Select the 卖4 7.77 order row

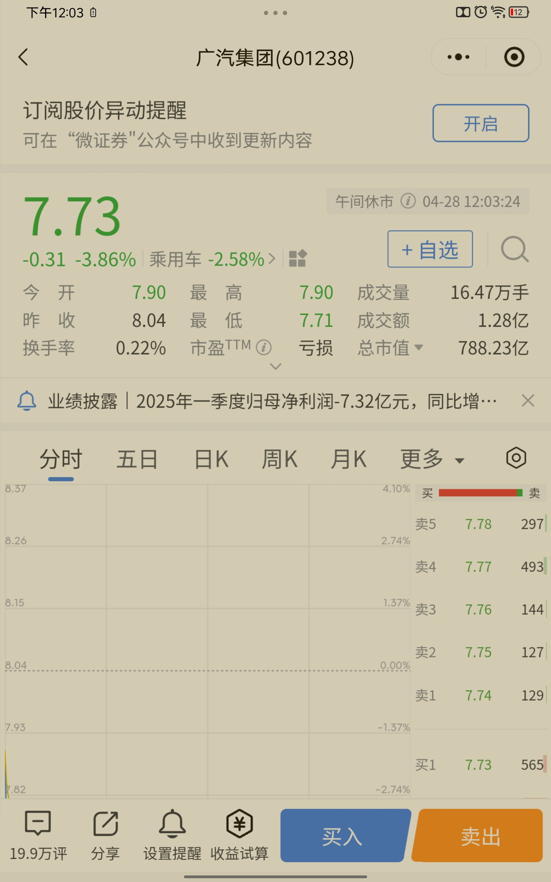(x=481, y=567)
